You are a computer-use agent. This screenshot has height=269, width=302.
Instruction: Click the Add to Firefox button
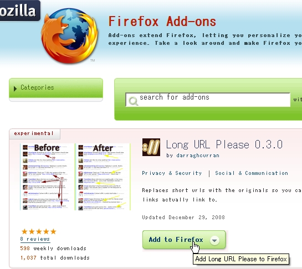(x=184, y=240)
